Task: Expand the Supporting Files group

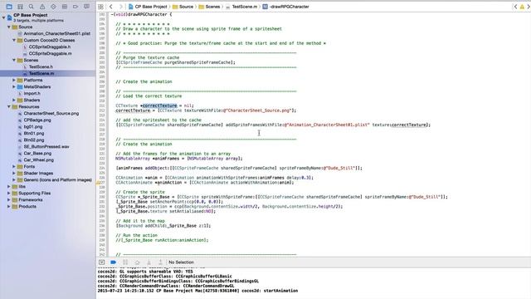Action: (9, 194)
